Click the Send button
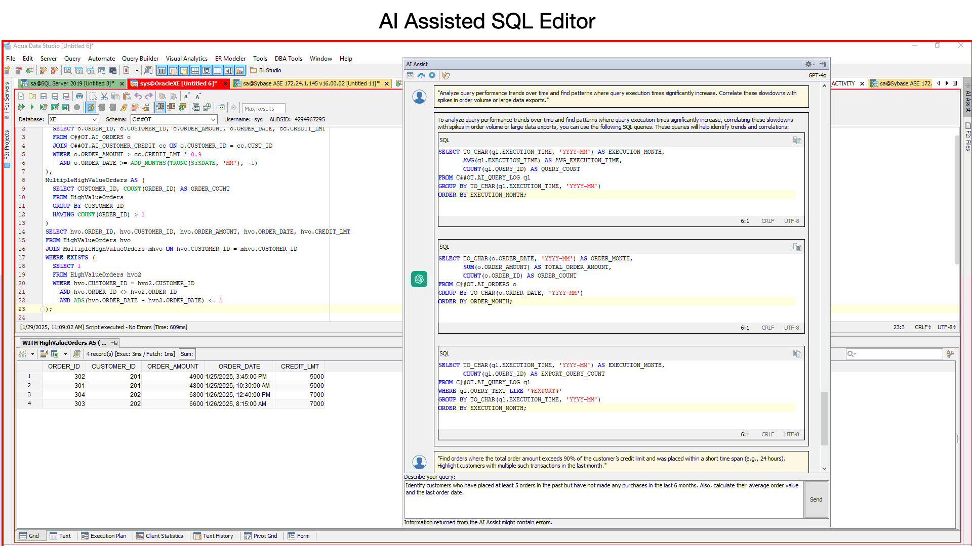Image resolution: width=972 pixels, height=546 pixels. tap(816, 499)
